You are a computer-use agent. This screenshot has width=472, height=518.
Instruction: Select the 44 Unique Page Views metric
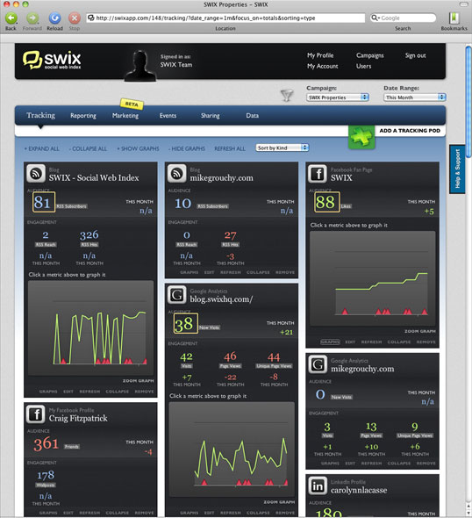tap(274, 356)
